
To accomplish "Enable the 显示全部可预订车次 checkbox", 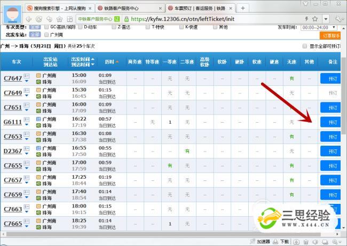I will pyautogui.click(x=305, y=46).
